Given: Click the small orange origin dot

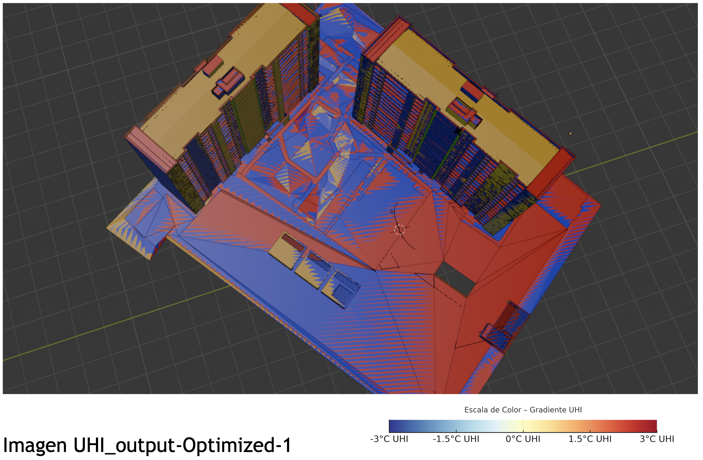Looking at the screenshot, I should click(570, 134).
